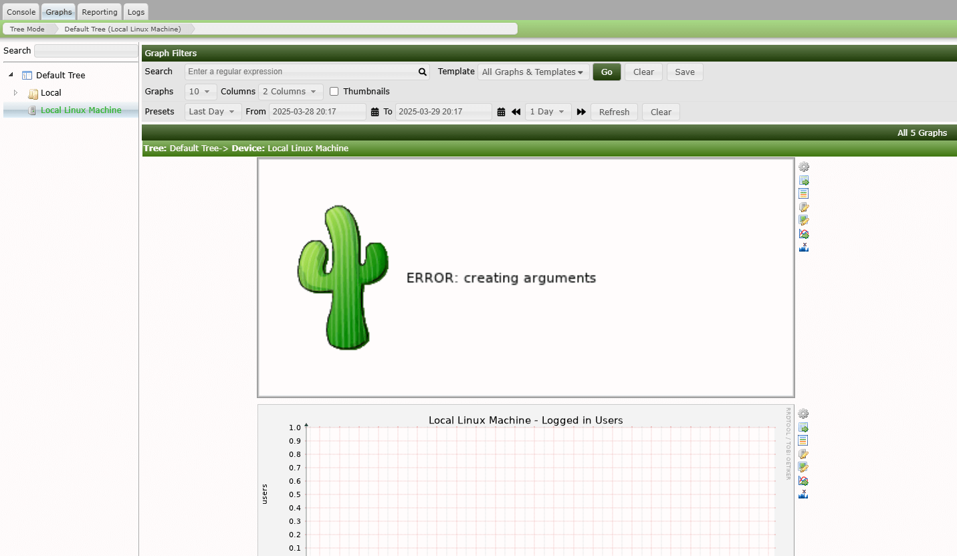The image size is (957, 556).
Task: Enable the Thumbnails checkbox
Action: [334, 92]
